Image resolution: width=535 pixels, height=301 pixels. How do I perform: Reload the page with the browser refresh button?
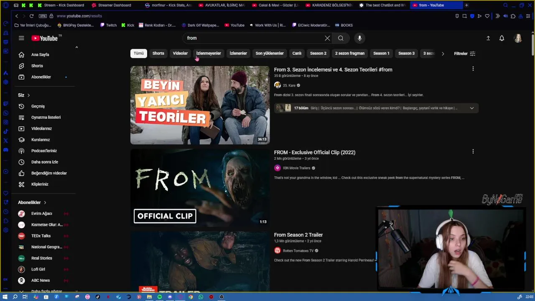pyautogui.click(x=31, y=16)
